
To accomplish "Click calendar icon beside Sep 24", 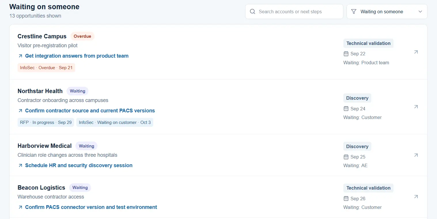I will [346, 109].
